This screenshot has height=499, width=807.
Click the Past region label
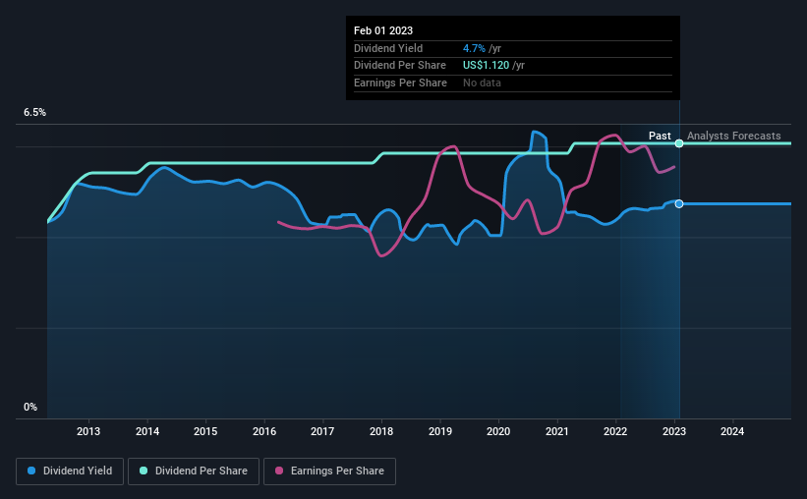click(x=660, y=136)
